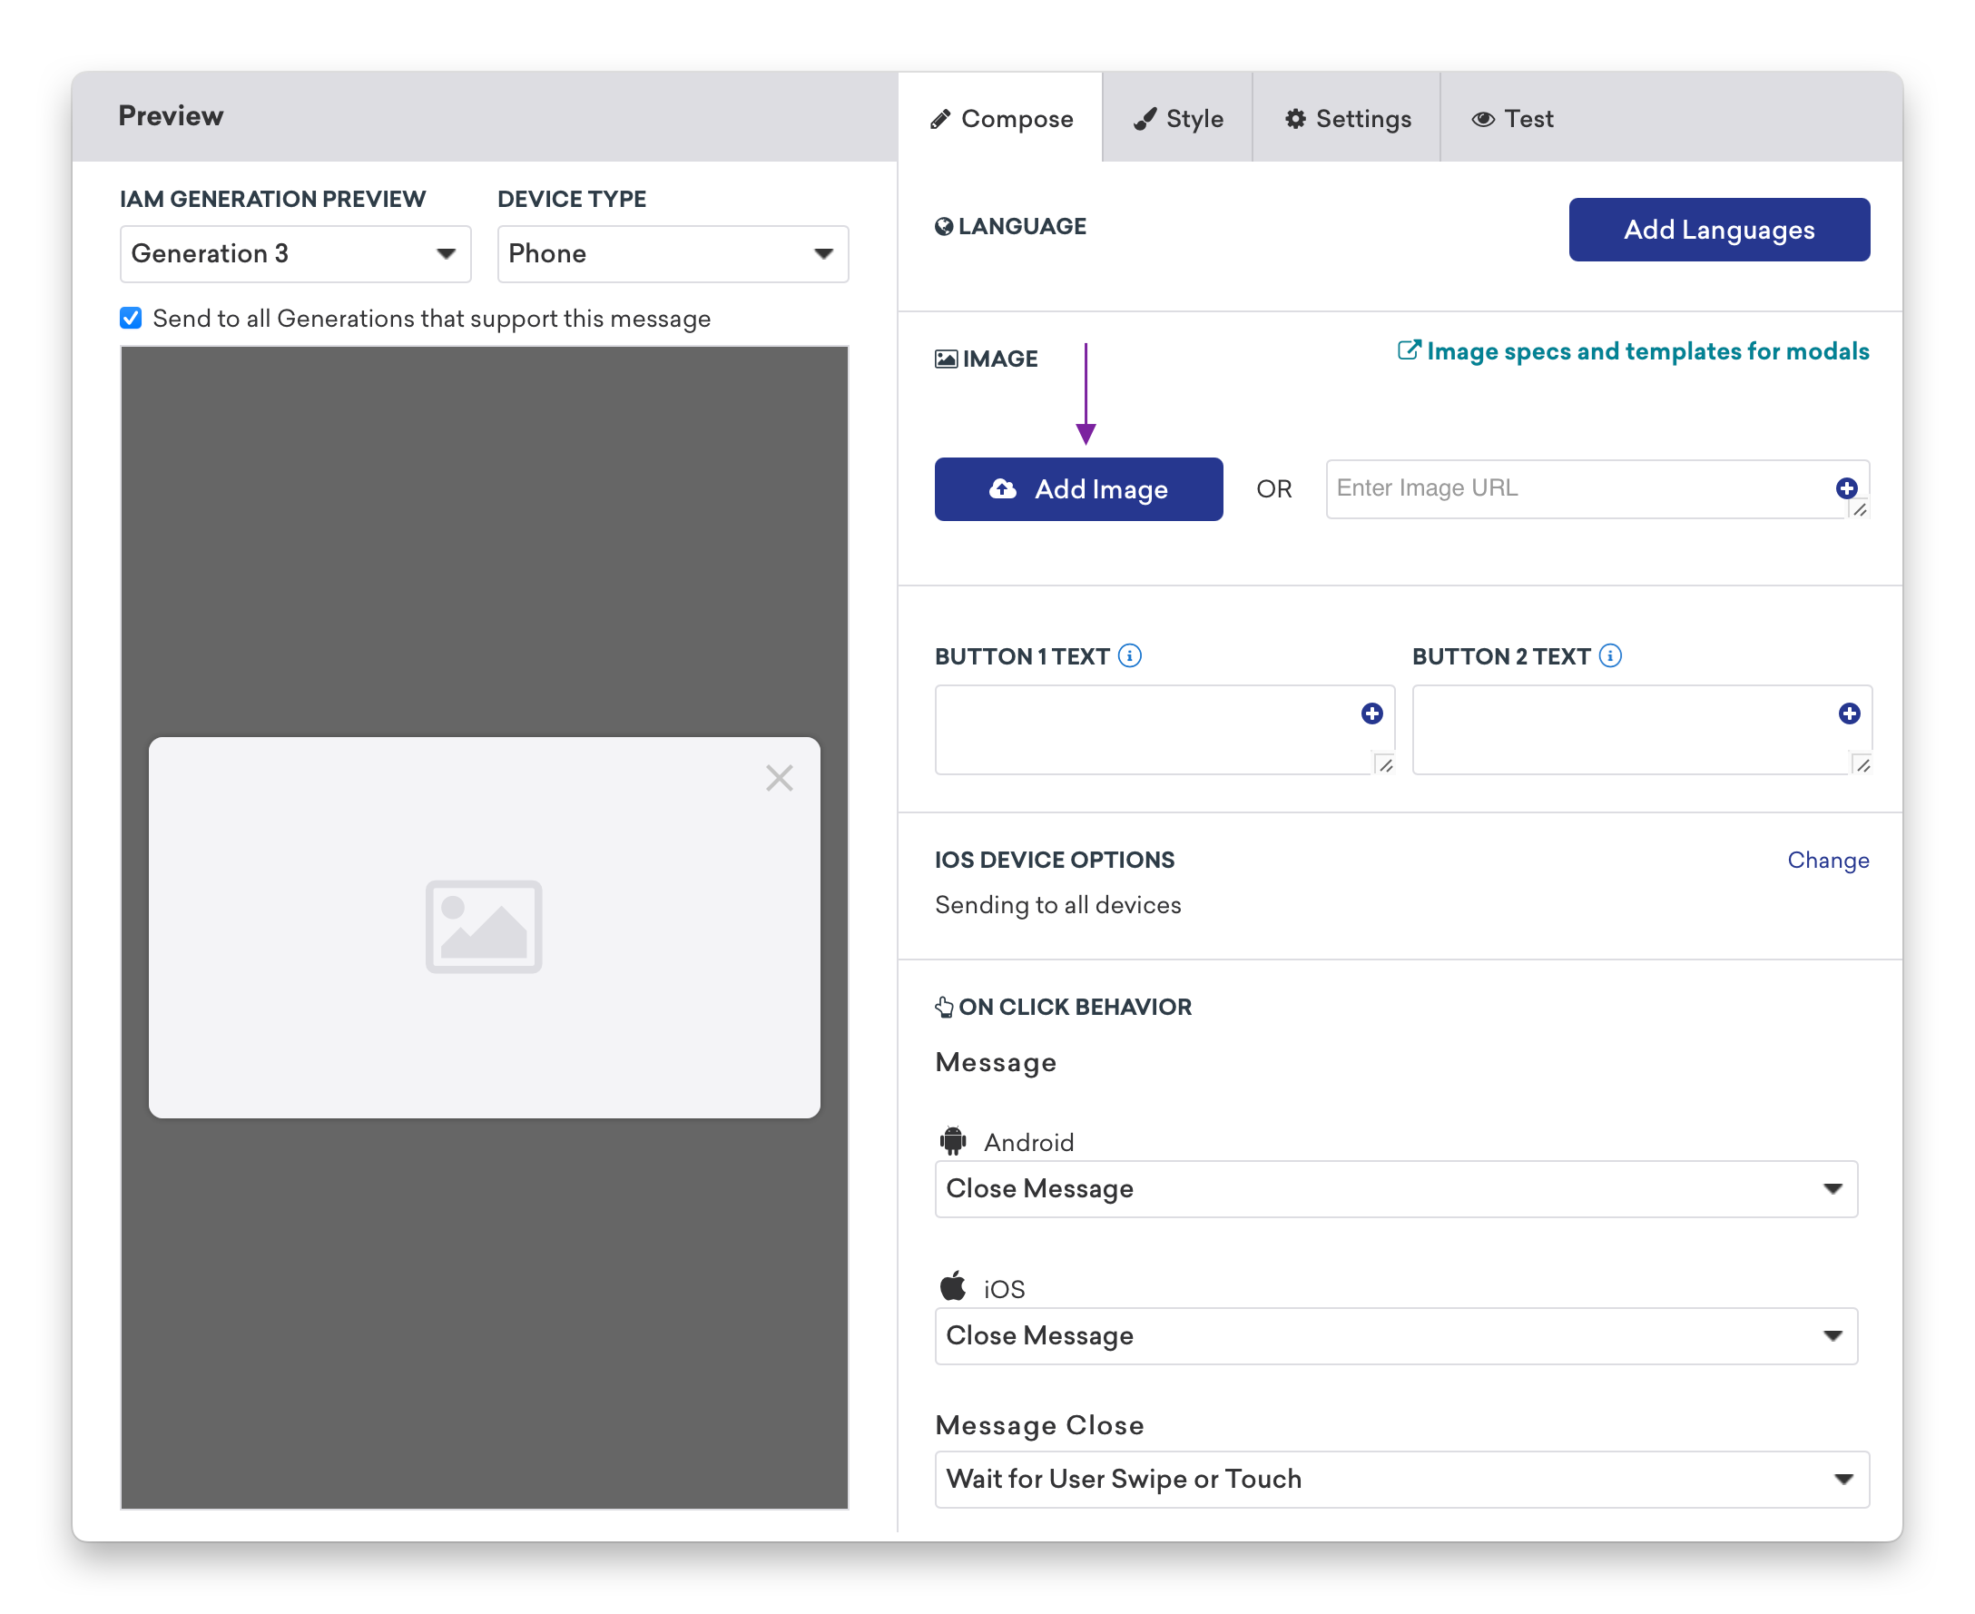Open the Settings tab
The width and height of the screenshot is (1975, 1614).
(1346, 118)
